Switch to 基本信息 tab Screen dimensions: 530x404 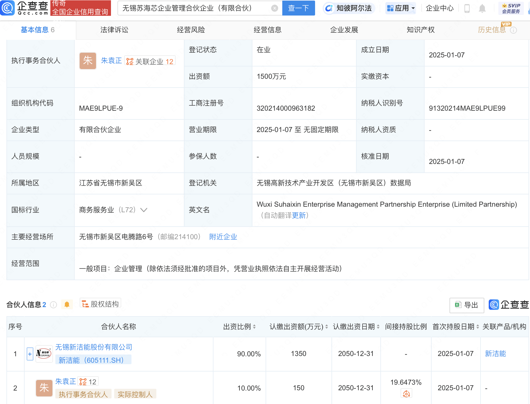pyautogui.click(x=38, y=30)
